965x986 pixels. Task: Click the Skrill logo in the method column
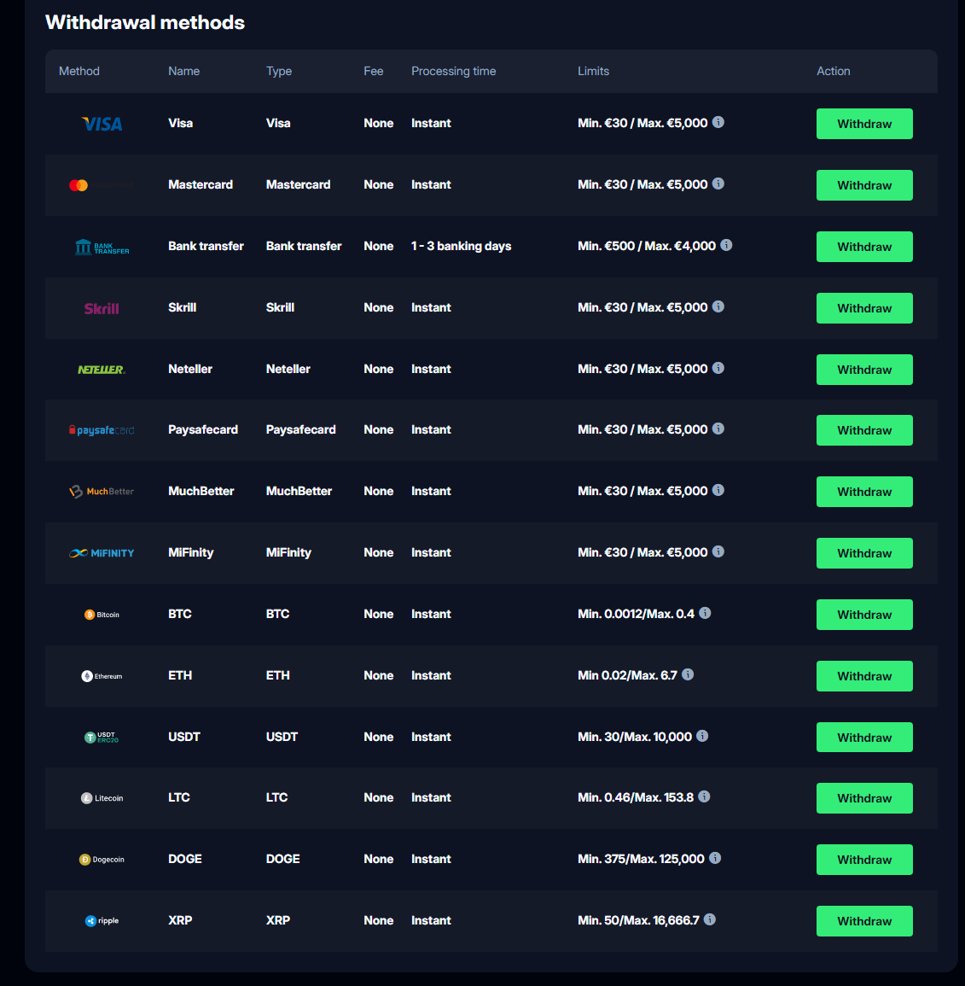coord(102,308)
